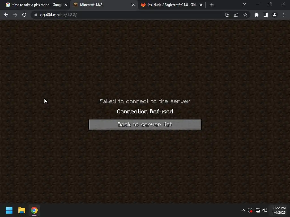The width and height of the screenshot is (290, 217).
Task: Open Windows Start menu
Action: [9, 210]
